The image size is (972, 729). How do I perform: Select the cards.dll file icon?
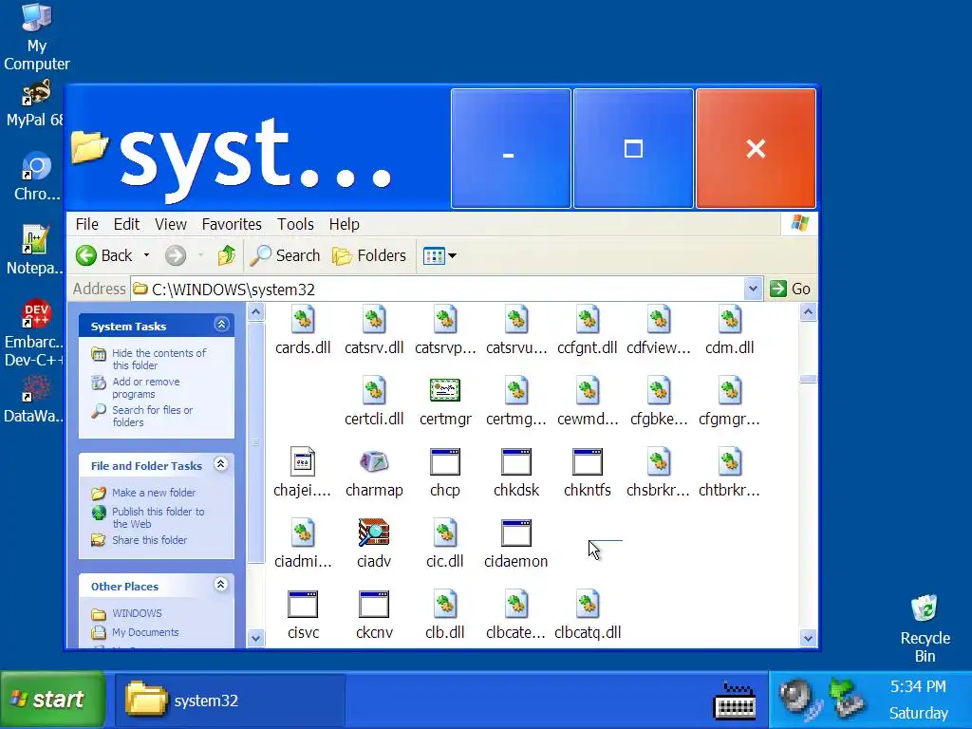(x=303, y=320)
